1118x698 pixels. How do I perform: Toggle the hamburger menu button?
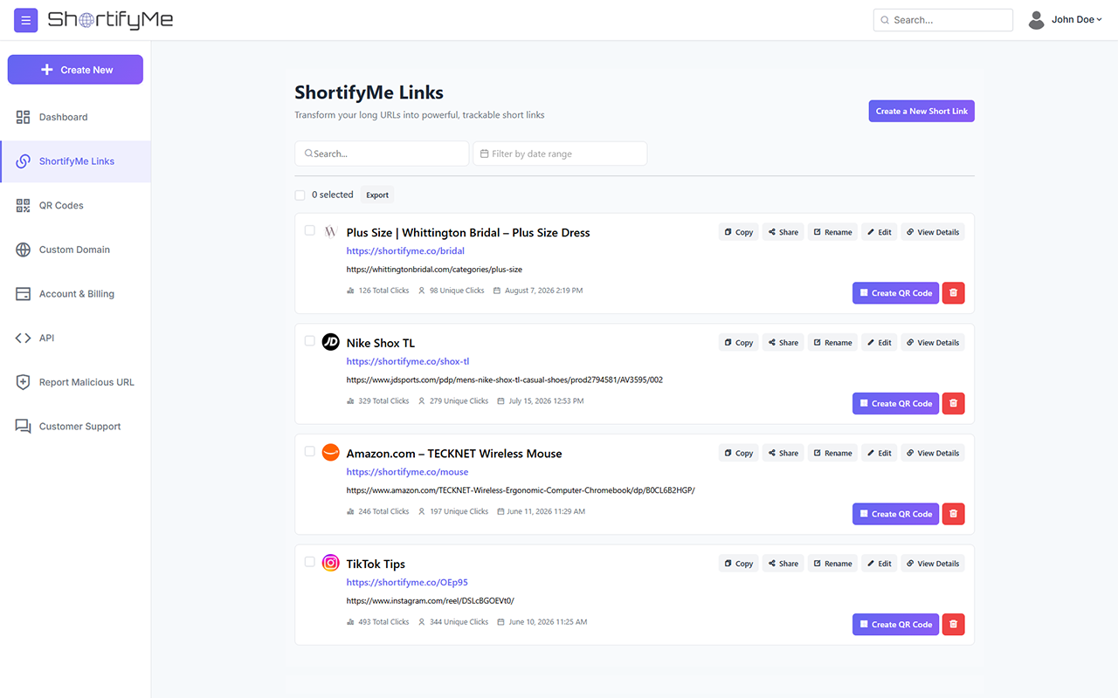coord(25,20)
